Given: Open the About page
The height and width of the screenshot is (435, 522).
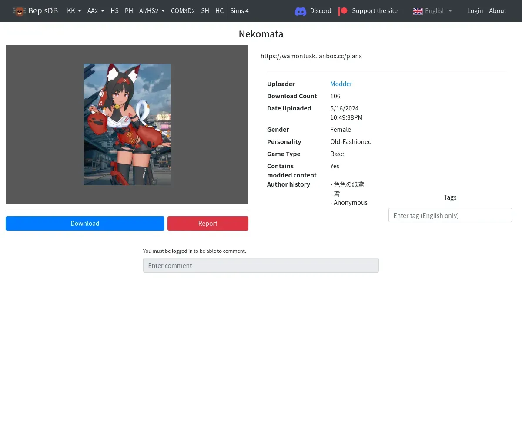Looking at the screenshot, I should click(498, 11).
